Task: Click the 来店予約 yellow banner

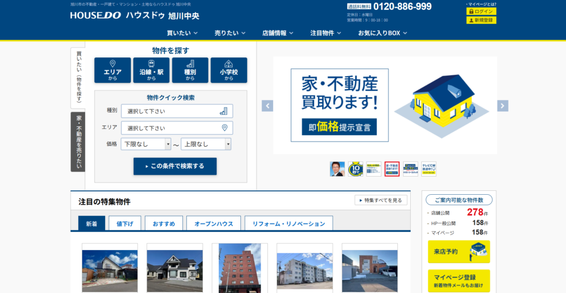Action: (x=459, y=252)
